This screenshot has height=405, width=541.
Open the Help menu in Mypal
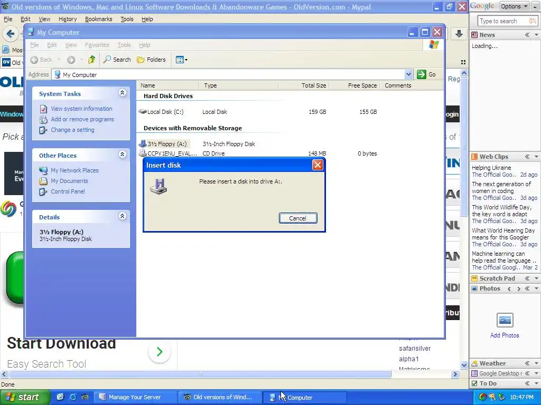[147, 19]
